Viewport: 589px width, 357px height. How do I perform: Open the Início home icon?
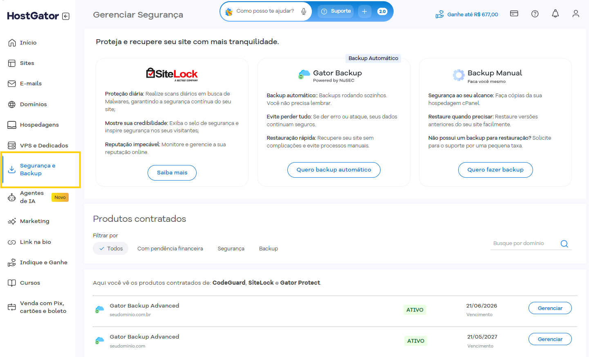point(12,42)
